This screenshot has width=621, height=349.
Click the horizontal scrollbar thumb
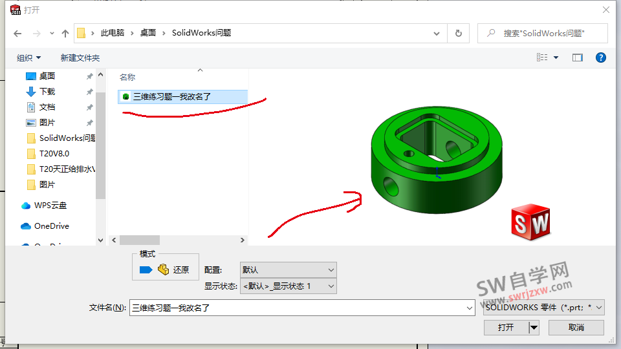pyautogui.click(x=140, y=240)
